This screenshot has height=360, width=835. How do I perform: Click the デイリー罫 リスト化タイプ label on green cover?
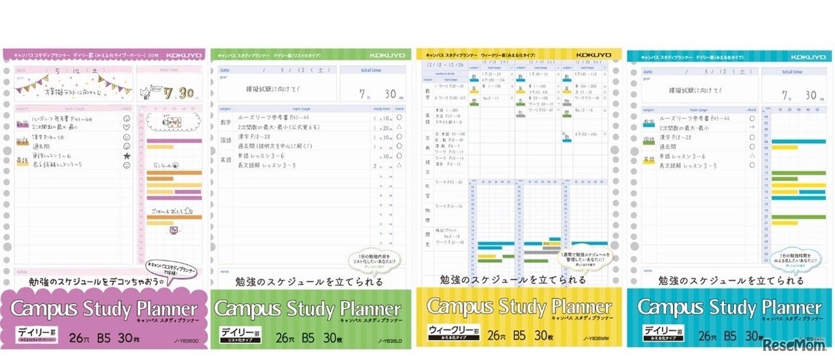coord(239,335)
